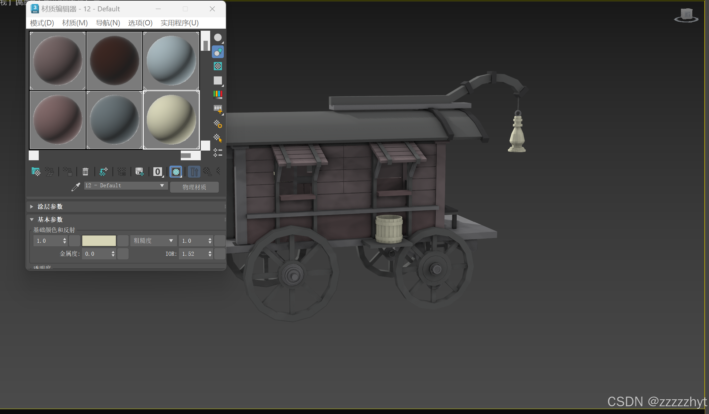Toggle the Backlight icon in side toolbar
The height and width of the screenshot is (414, 709).
pos(218,52)
